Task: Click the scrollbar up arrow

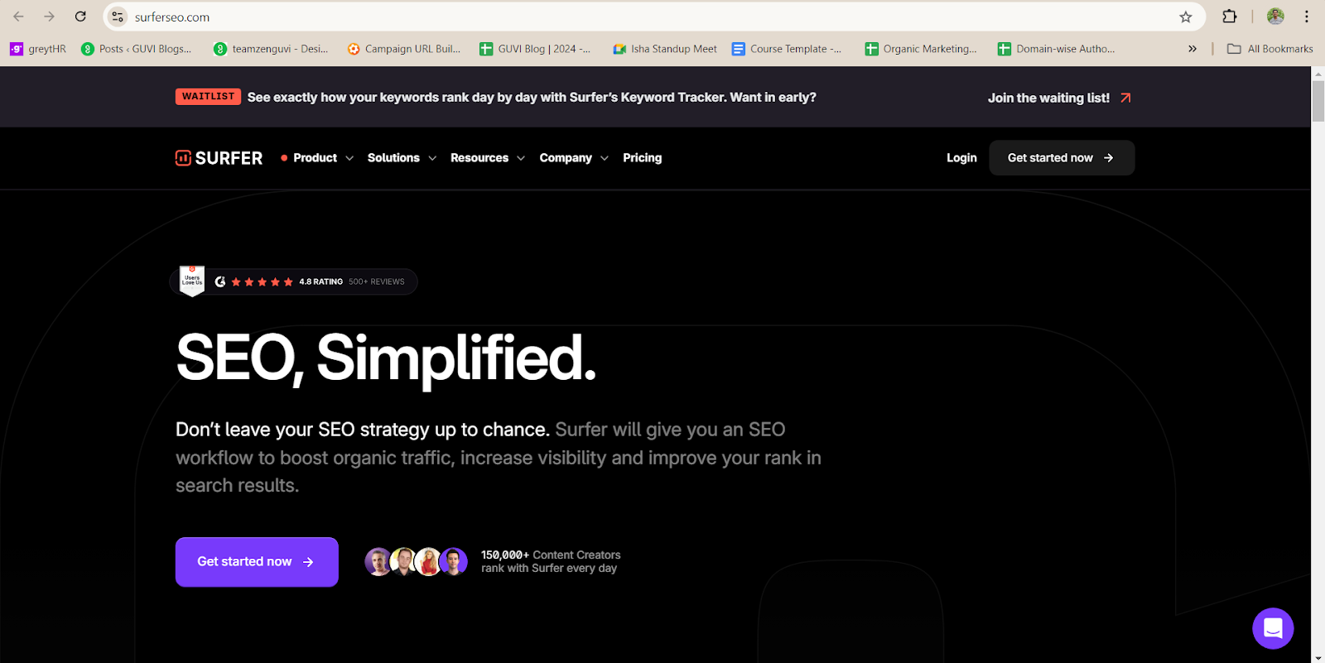Action: pos(1318,74)
